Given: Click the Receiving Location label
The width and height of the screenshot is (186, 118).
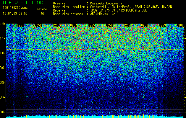Looking at the screenshot, I should [x=69, y=7].
